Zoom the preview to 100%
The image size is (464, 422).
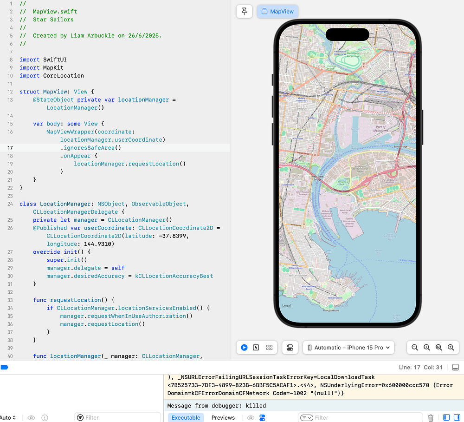coord(426,348)
